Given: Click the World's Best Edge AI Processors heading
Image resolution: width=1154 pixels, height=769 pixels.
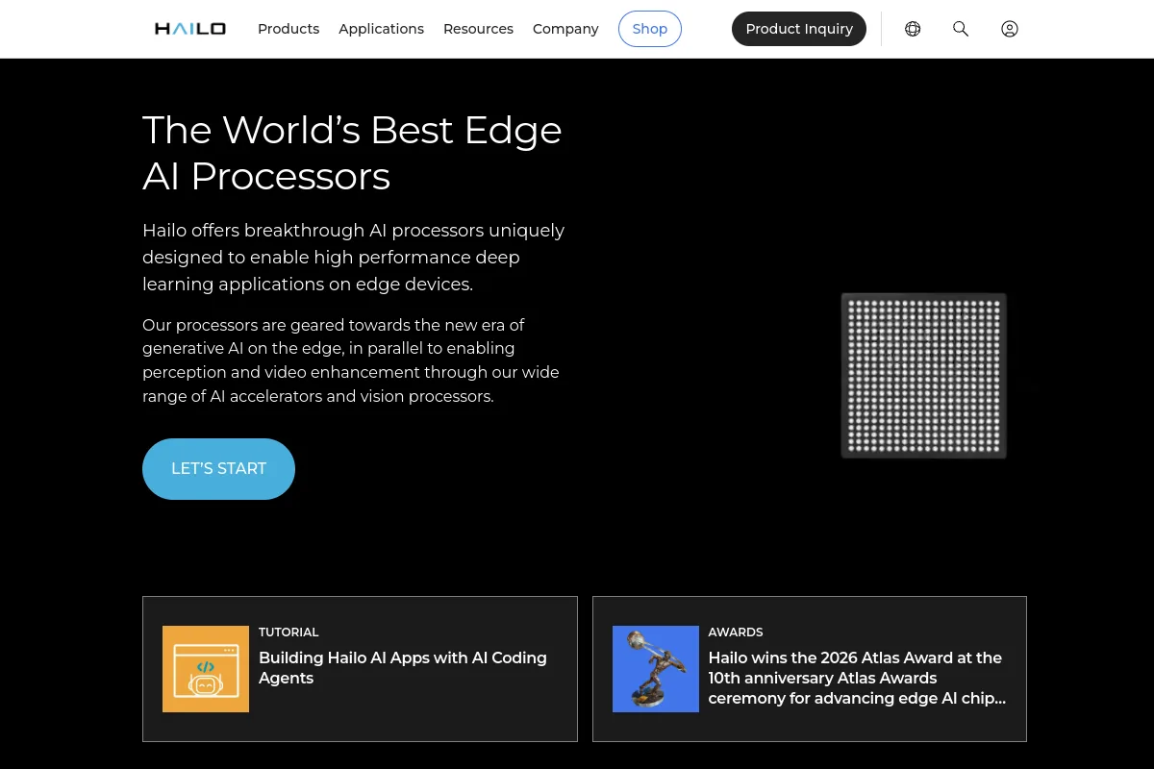Looking at the screenshot, I should click(352, 153).
